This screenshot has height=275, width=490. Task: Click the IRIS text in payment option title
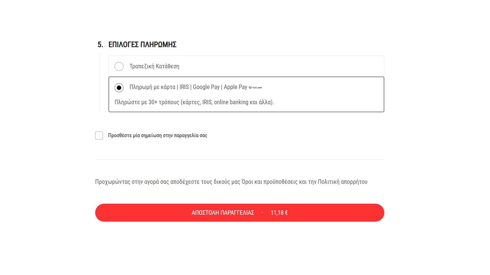tap(184, 87)
